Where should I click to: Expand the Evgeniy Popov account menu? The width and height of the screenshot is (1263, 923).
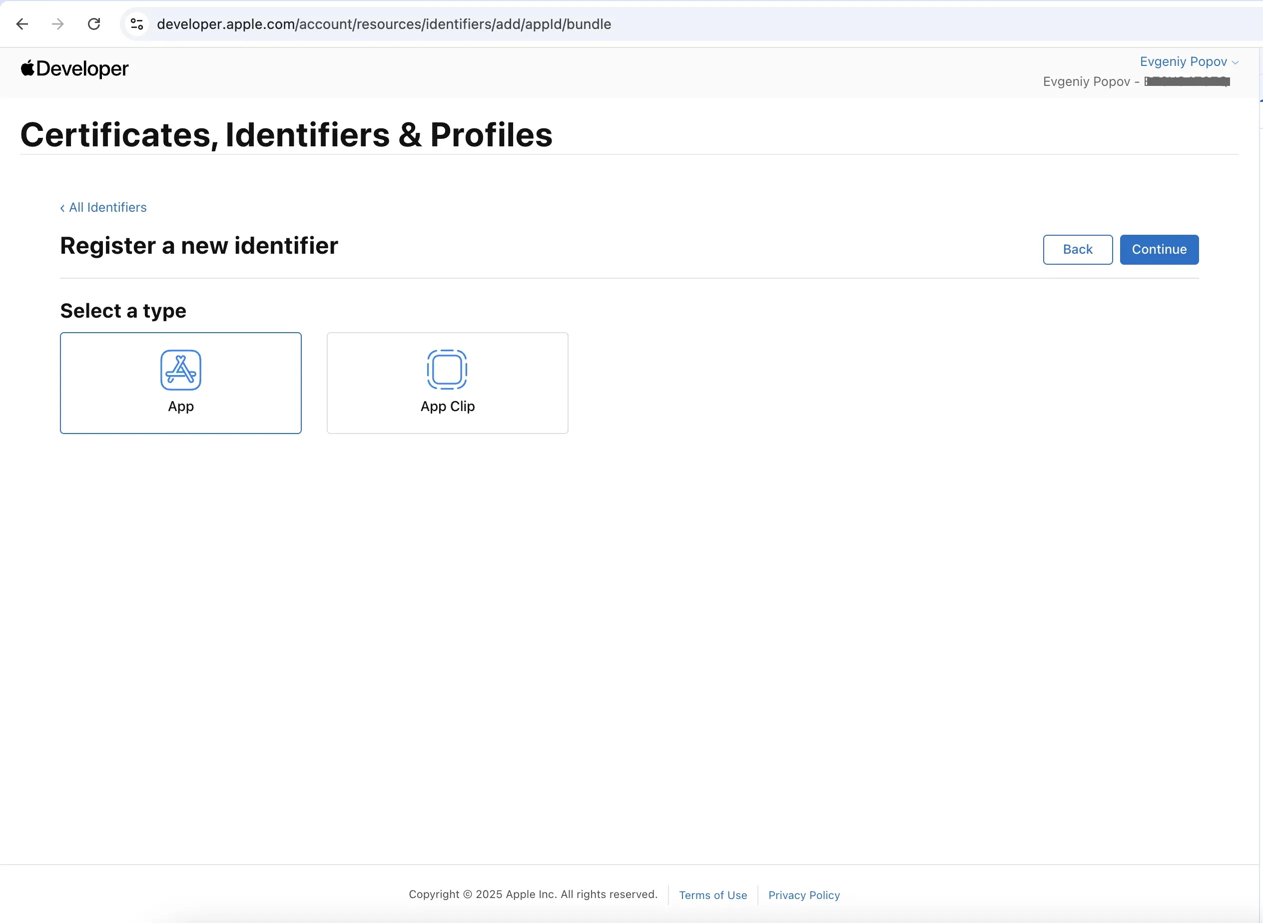pos(1189,61)
